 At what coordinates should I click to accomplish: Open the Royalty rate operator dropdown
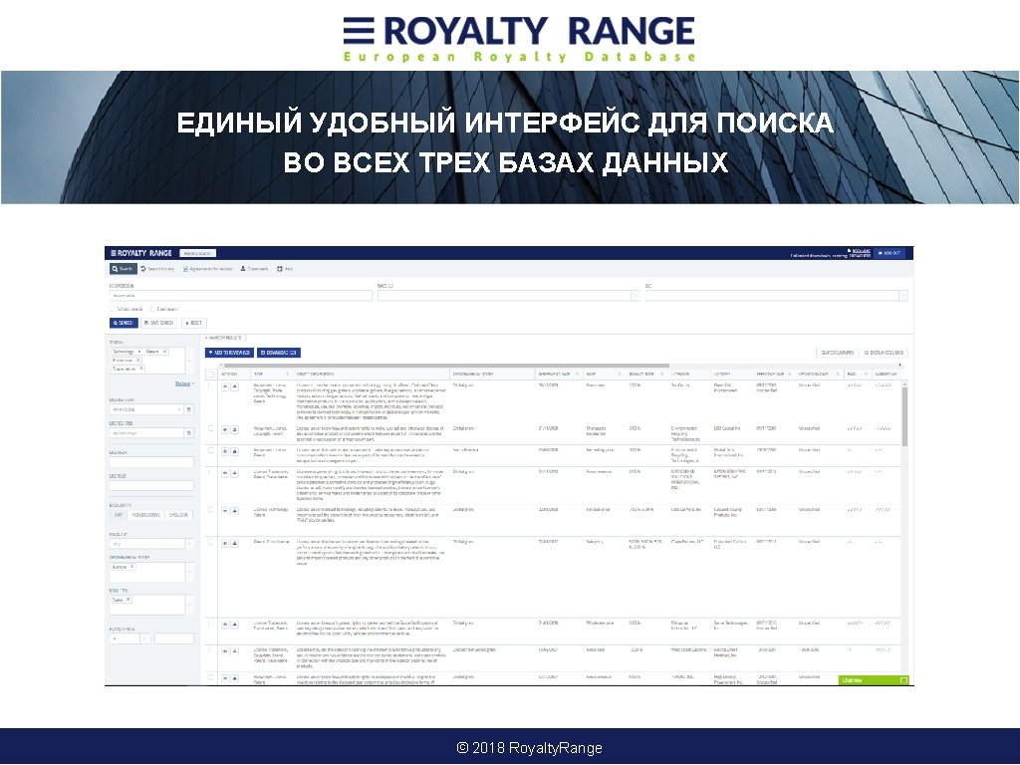pyautogui.click(x=144, y=638)
